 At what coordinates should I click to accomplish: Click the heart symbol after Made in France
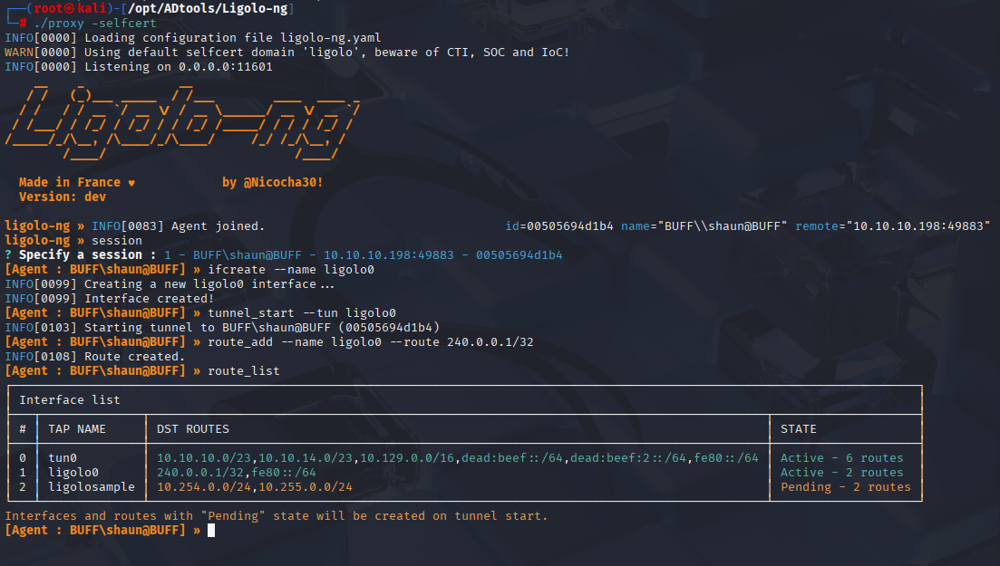tap(131, 183)
